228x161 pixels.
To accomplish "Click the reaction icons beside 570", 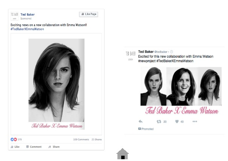I will pyautogui.click(x=14, y=139).
